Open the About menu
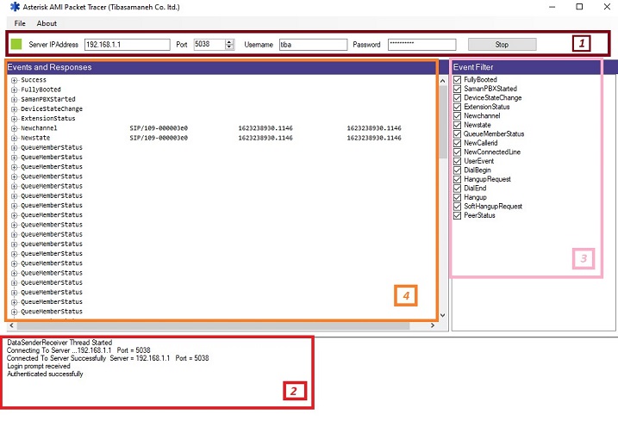Viewport: 618px width, 433px height. pos(47,23)
